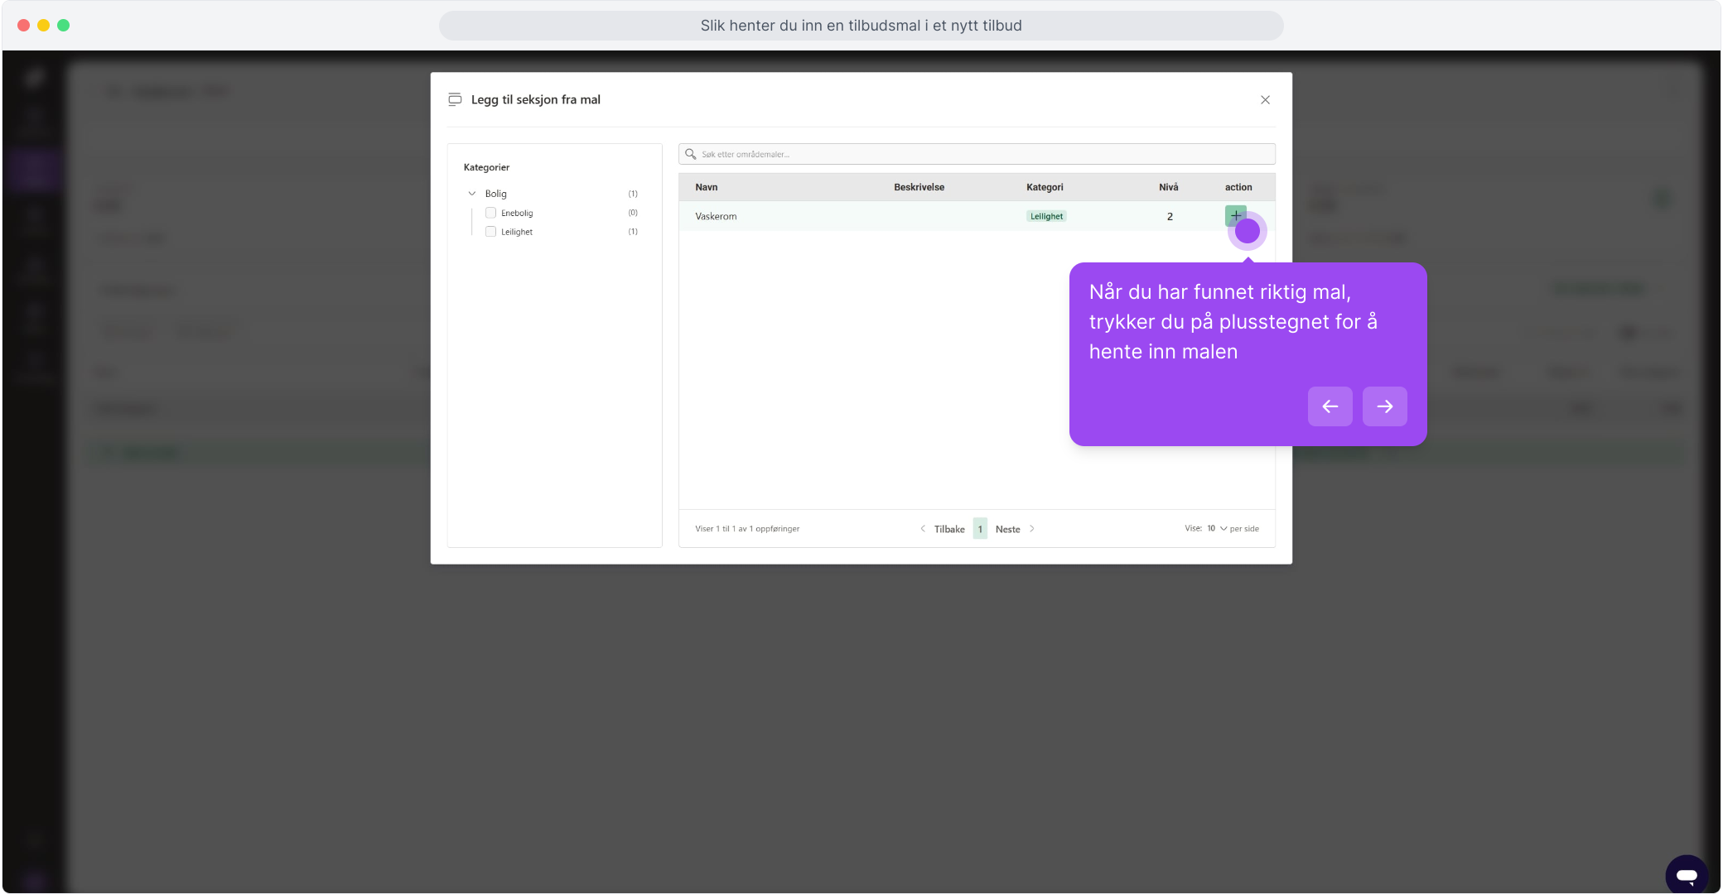This screenshot has height=894, width=1723.
Task: Sort by the Navn column header
Action: [706, 187]
